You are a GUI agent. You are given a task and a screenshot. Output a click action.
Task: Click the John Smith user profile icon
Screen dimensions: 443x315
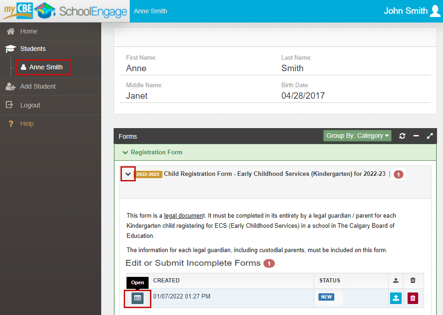(x=435, y=11)
